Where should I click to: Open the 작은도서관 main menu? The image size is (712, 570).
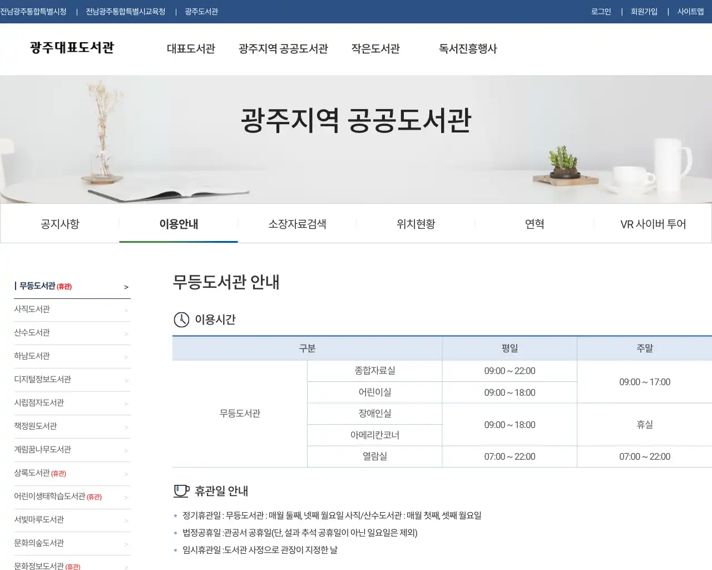click(375, 49)
